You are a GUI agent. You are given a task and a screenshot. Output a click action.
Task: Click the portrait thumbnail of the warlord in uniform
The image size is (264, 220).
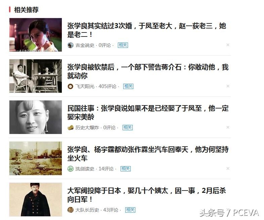tap(36, 199)
